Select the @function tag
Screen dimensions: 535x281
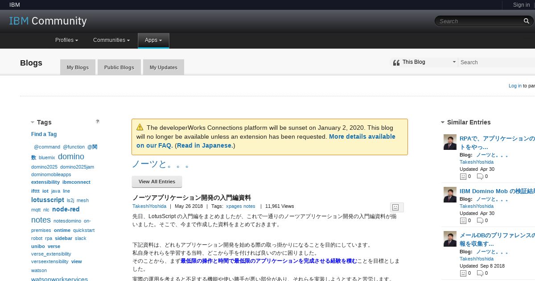click(x=74, y=147)
